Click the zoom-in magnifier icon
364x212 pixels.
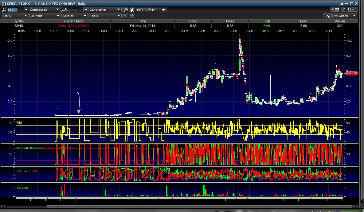126,10
